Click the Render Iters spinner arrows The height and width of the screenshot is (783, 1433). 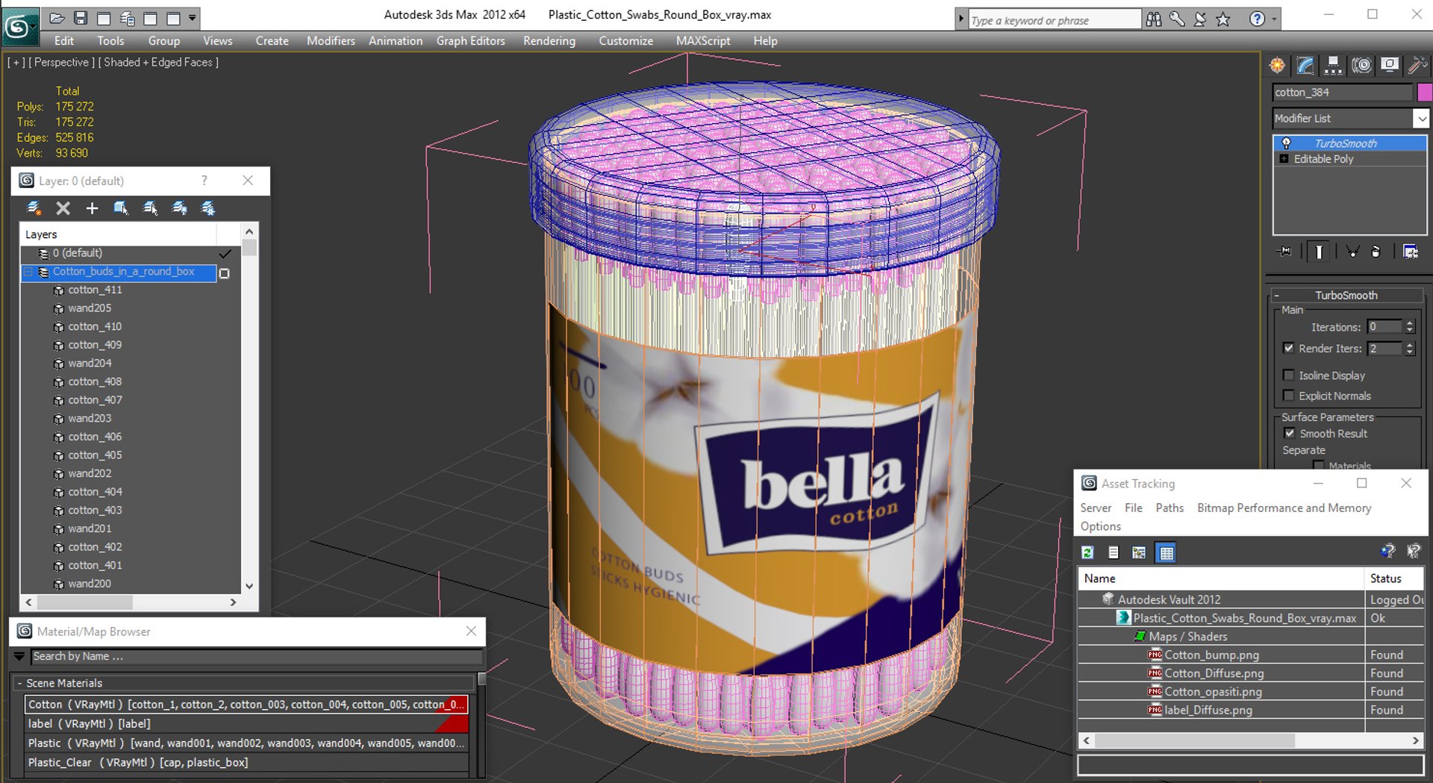[1409, 349]
